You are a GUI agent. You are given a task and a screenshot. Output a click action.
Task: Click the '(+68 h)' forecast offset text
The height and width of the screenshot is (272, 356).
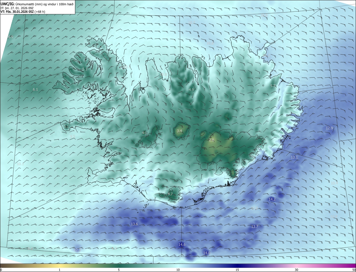pyautogui.click(x=40, y=12)
